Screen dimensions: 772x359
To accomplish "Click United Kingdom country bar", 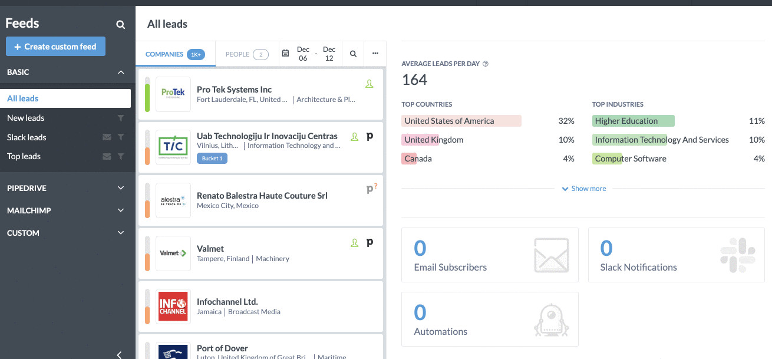I will tap(421, 140).
